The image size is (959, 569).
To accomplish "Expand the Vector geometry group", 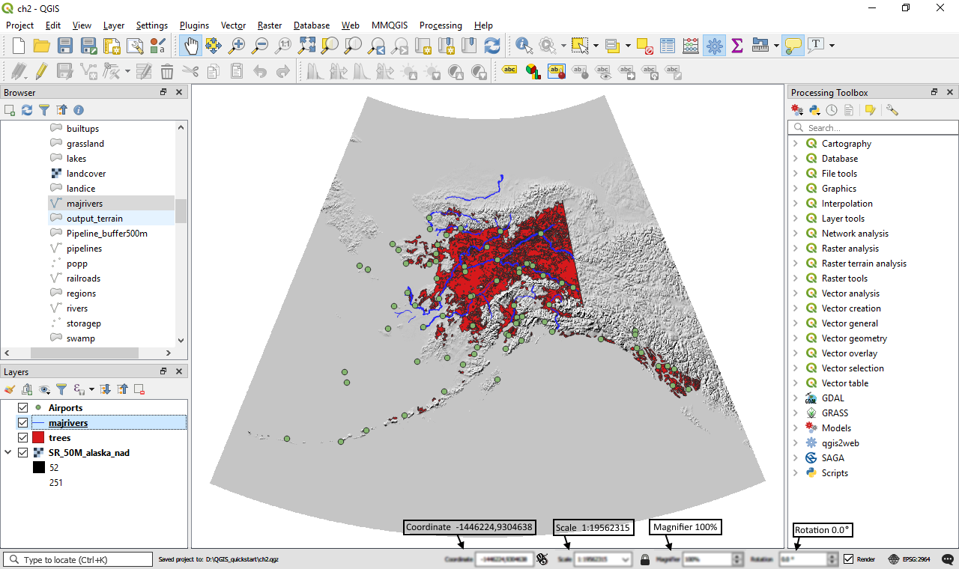I will pyautogui.click(x=796, y=338).
